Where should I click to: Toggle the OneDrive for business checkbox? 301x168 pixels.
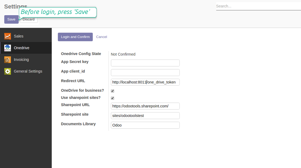[113, 91]
